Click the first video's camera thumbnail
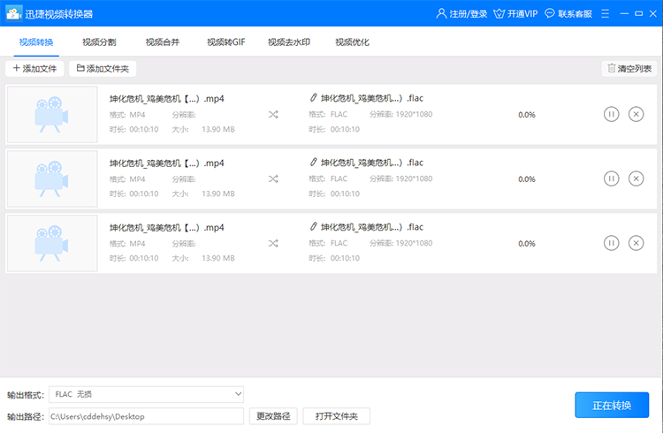The width and height of the screenshot is (663, 433). click(52, 114)
